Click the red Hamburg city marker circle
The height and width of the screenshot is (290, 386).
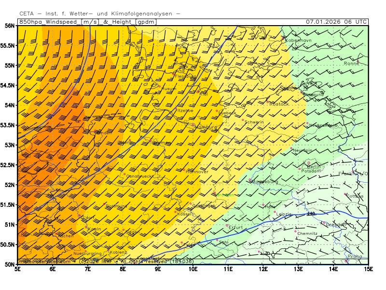[x=193, y=125]
